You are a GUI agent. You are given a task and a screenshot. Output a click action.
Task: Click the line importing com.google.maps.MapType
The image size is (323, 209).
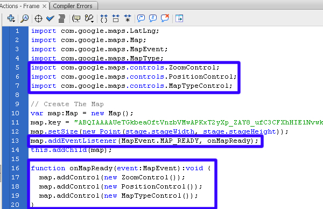point(97,58)
